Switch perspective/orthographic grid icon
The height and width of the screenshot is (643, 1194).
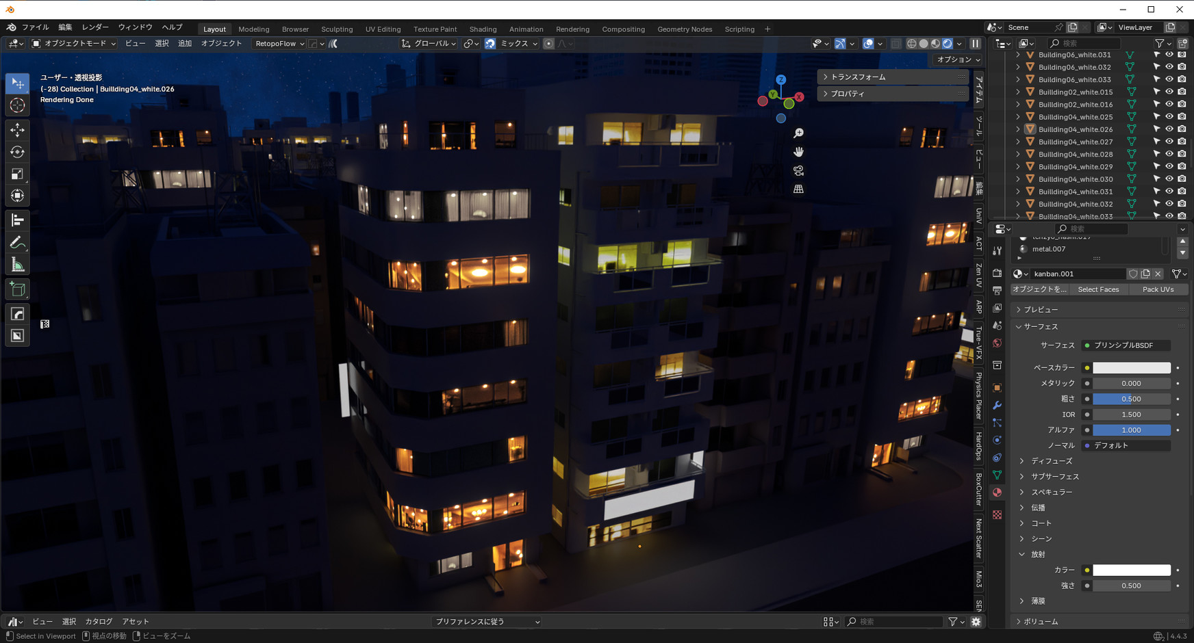[798, 189]
